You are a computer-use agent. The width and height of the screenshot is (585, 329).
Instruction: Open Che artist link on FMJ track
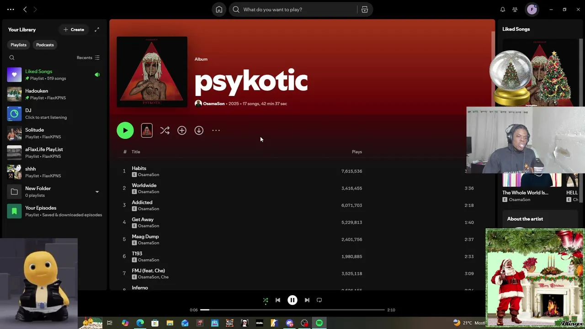(165, 277)
